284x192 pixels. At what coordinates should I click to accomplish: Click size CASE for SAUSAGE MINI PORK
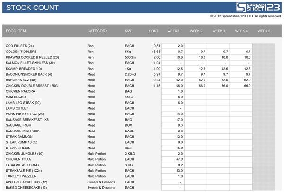pyautogui.click(x=129, y=131)
